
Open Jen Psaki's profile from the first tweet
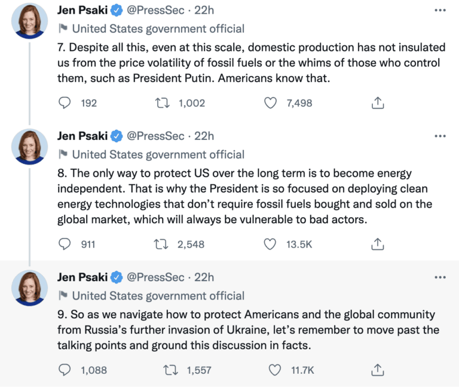click(x=82, y=10)
